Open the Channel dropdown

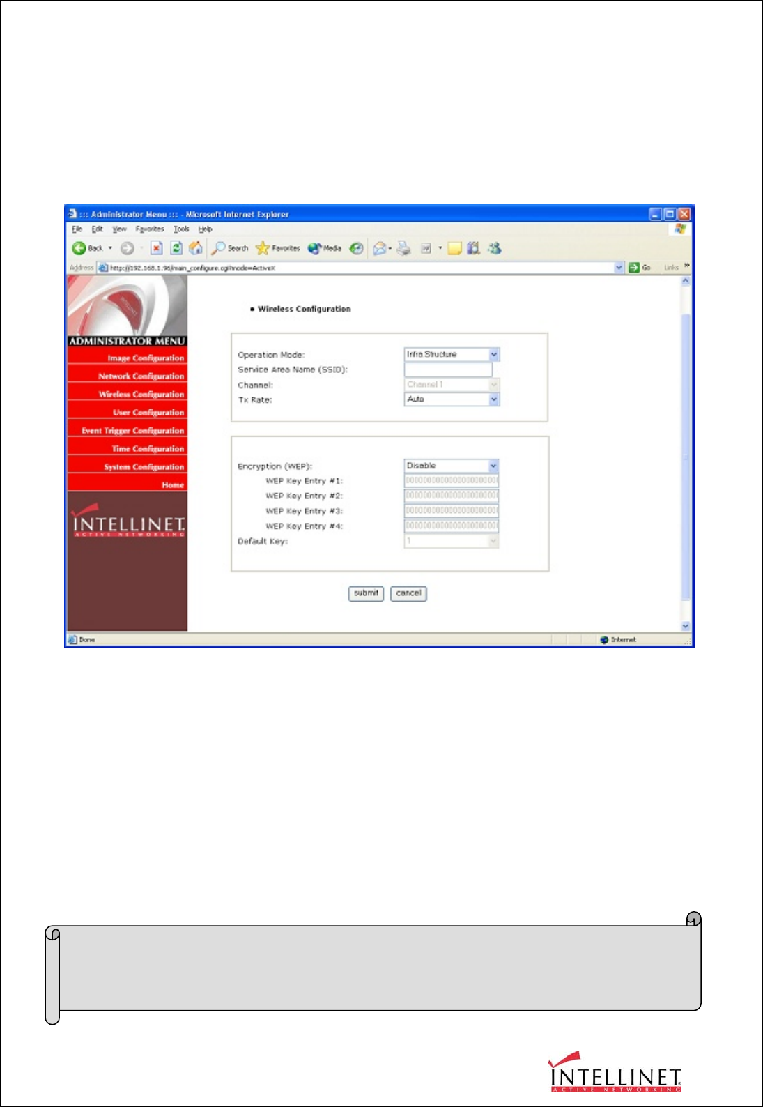(x=494, y=385)
